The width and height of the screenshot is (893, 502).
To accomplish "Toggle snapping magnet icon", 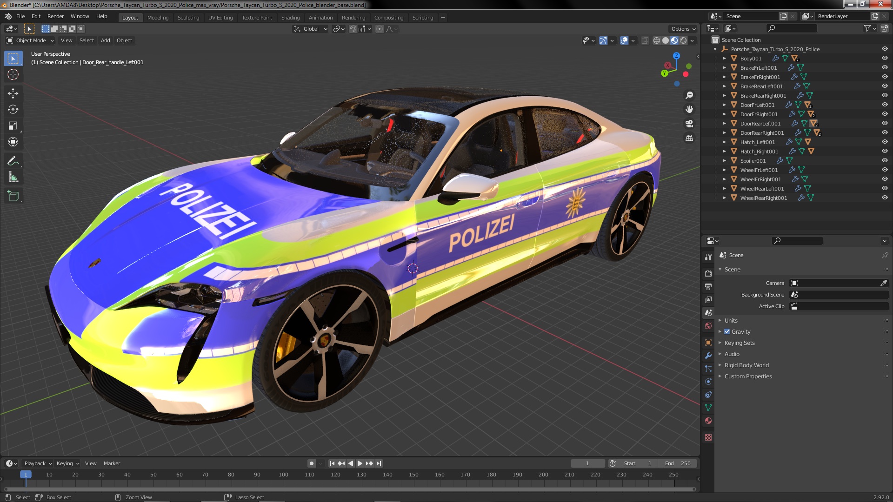I will pos(353,29).
